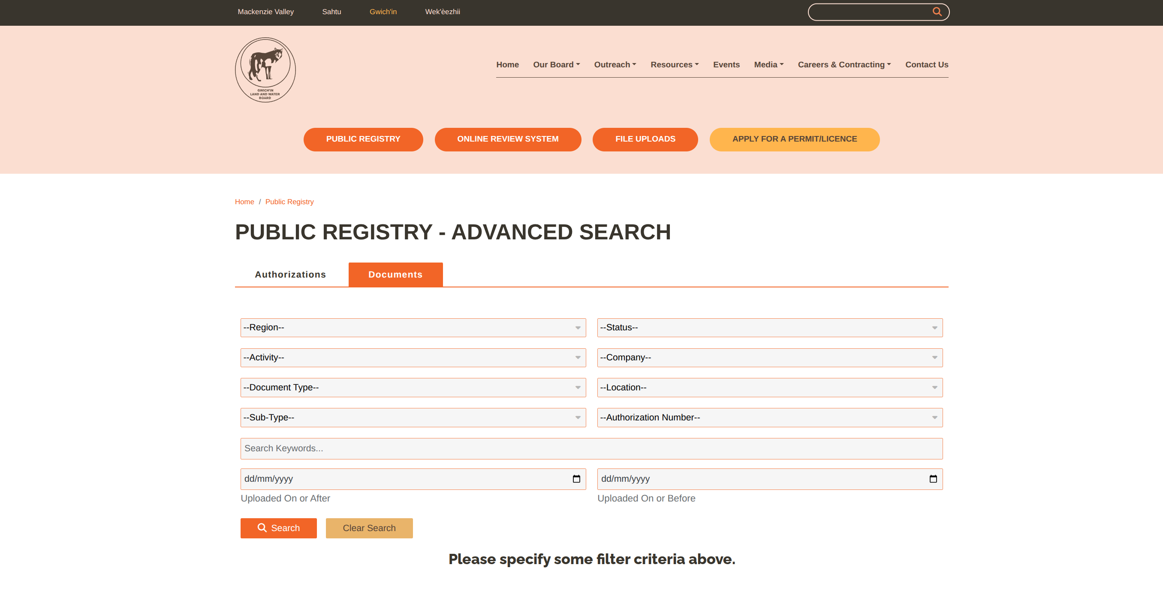Go to File Uploads

645,139
